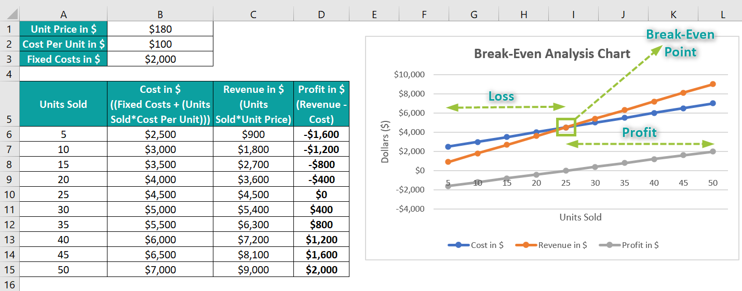Select the Profit in $ header cell

coord(321,104)
